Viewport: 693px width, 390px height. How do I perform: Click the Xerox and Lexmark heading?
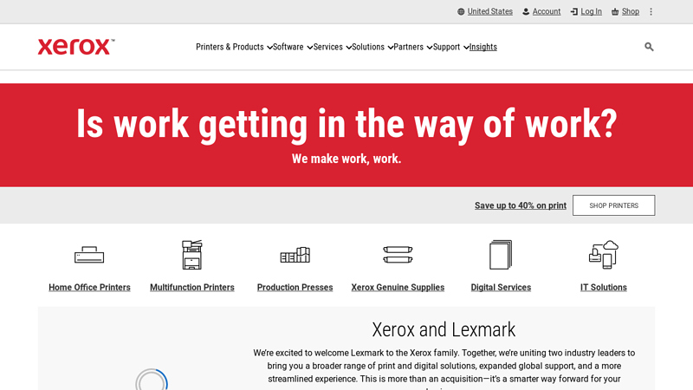pos(444,330)
